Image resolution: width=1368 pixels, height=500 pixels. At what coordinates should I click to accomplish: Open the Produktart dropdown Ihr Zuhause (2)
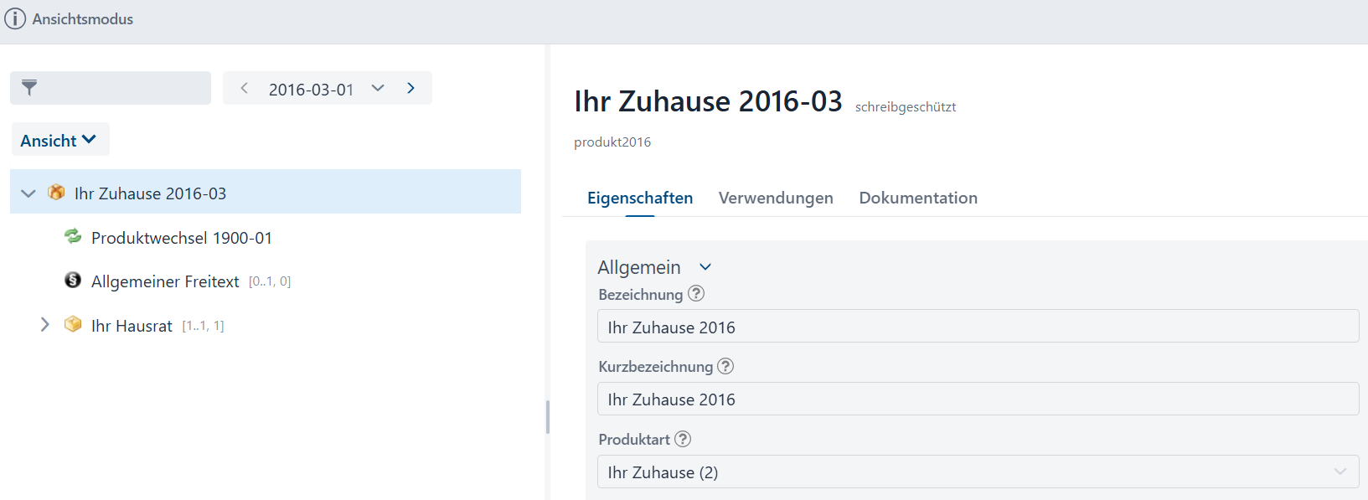pos(978,472)
